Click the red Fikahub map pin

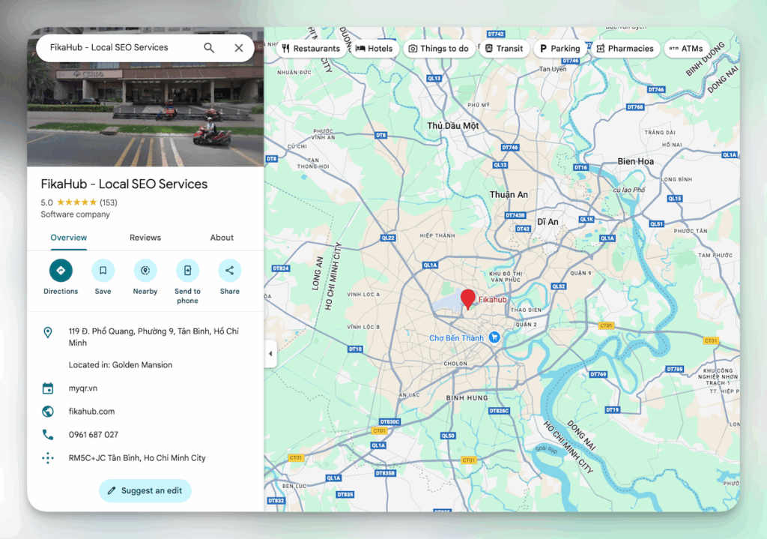coord(467,298)
